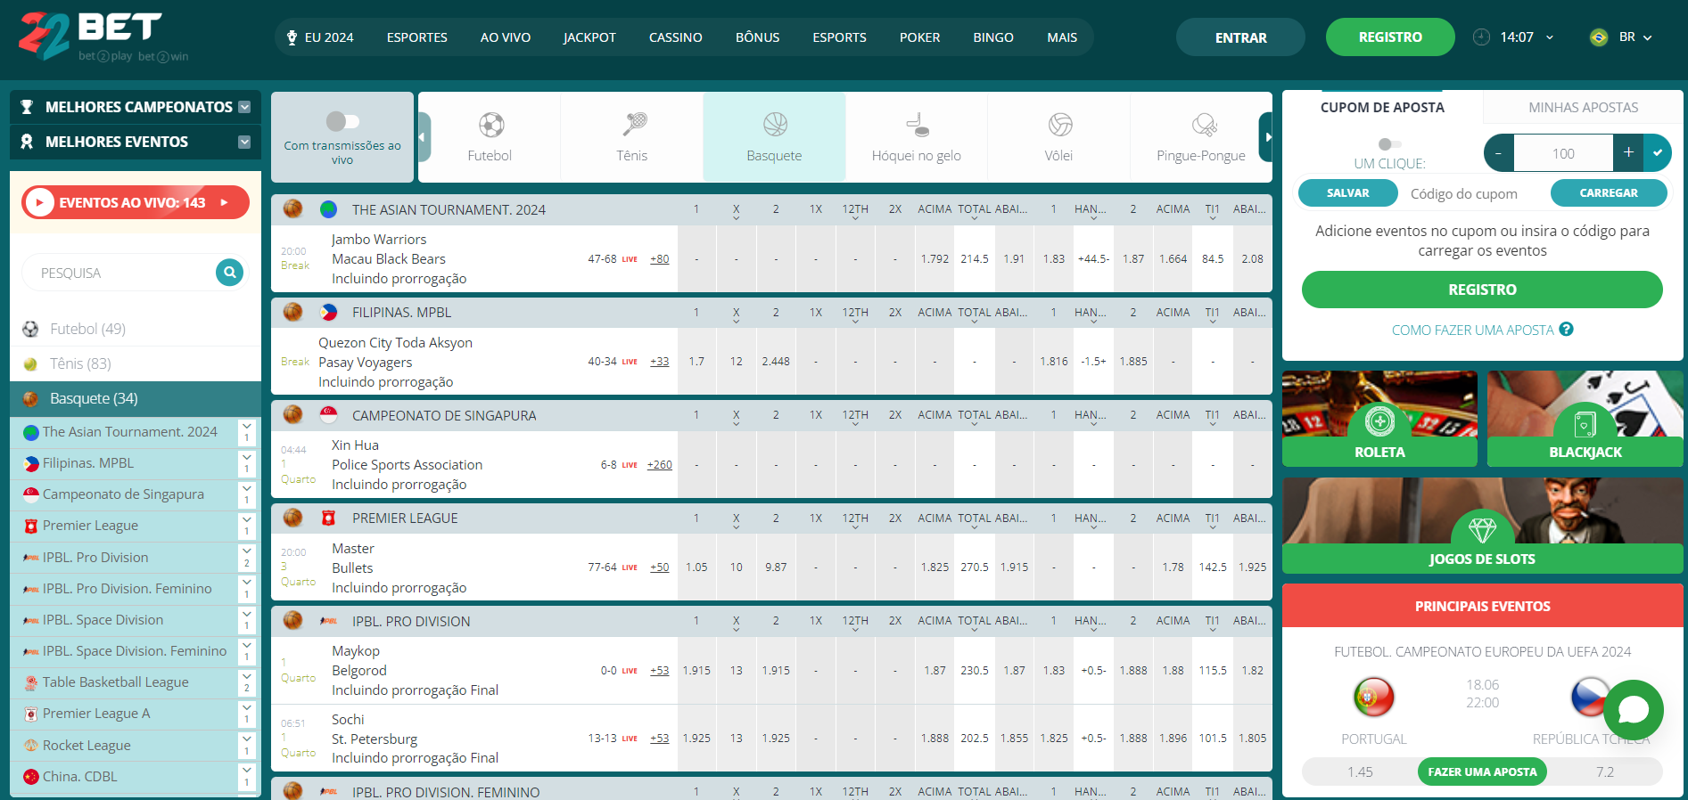Toggle Com transmissões ao vivo switch

click(342, 121)
